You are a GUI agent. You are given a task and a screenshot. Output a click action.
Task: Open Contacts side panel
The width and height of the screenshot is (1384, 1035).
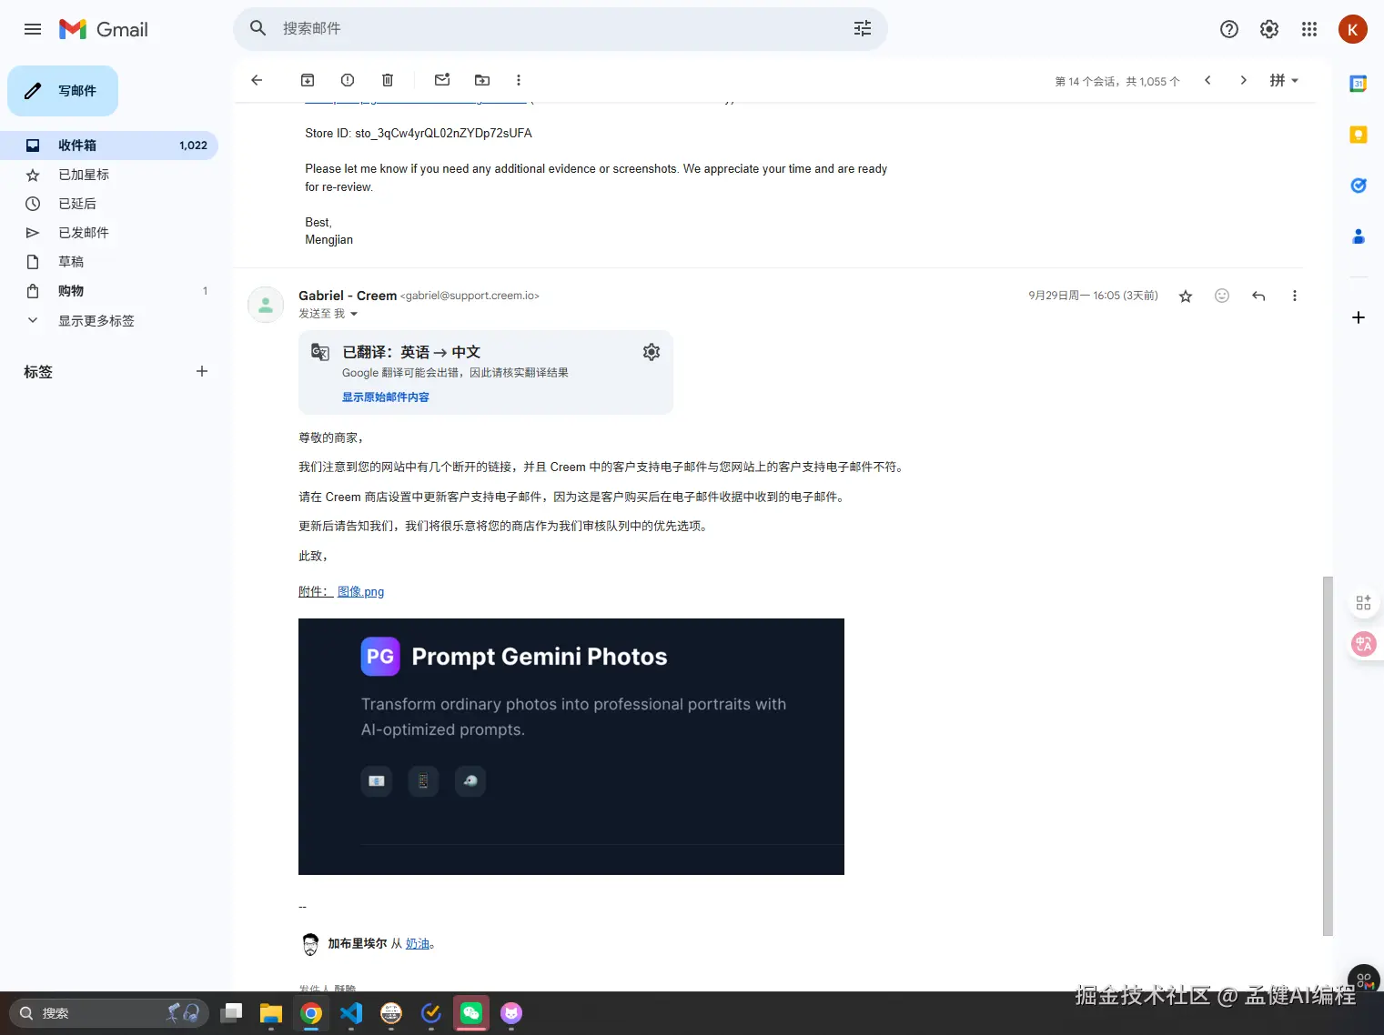point(1359,236)
